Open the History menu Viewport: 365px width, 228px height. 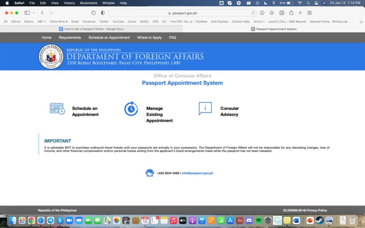point(69,3)
